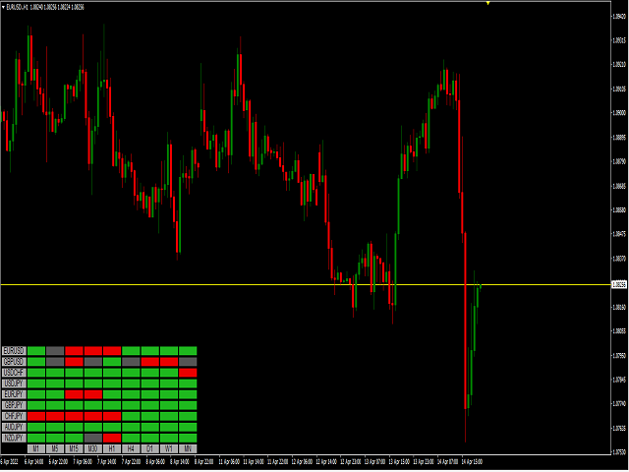Click the red EURUSD M15 signal cell
Image resolution: width=629 pixels, height=472 pixels.
pyautogui.click(x=74, y=351)
